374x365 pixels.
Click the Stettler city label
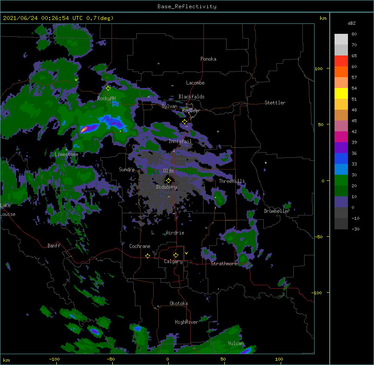click(275, 103)
